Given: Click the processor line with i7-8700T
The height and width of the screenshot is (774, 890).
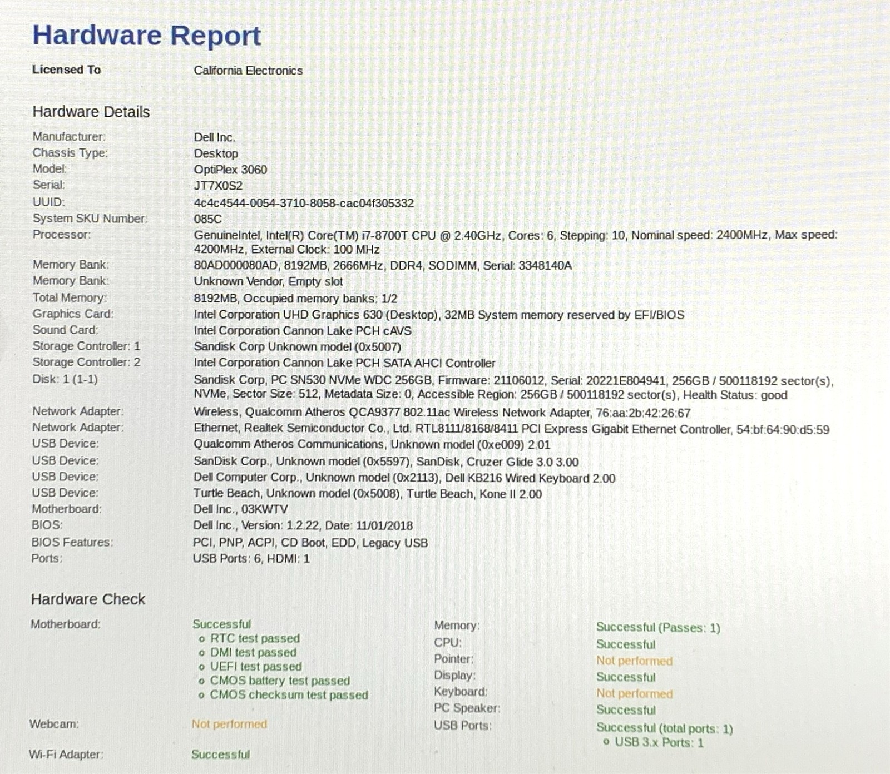Looking at the screenshot, I should pos(516,242).
